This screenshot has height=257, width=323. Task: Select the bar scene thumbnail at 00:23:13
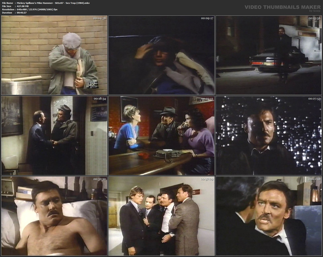tap(162, 136)
